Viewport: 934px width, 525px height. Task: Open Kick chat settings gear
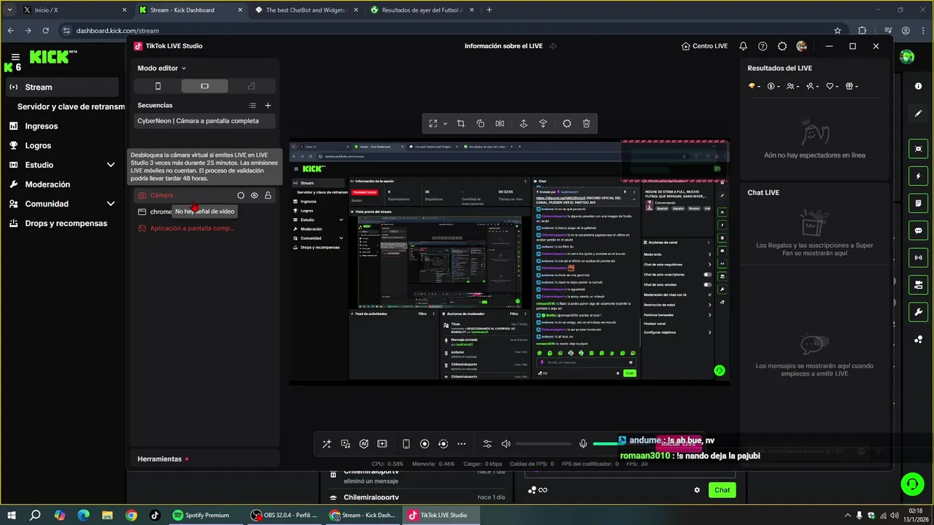(x=697, y=490)
